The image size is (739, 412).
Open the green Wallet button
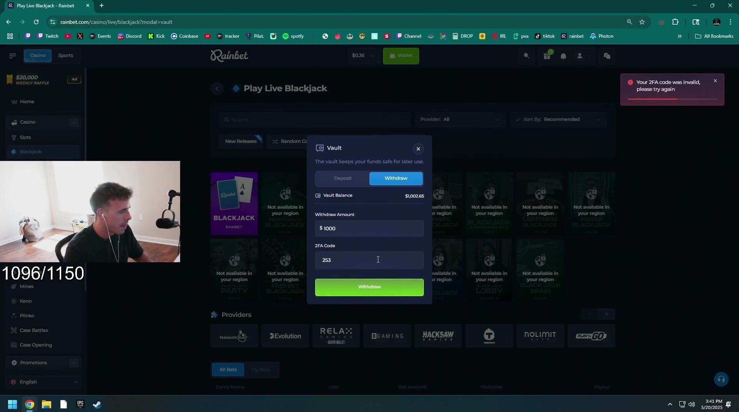coord(401,56)
